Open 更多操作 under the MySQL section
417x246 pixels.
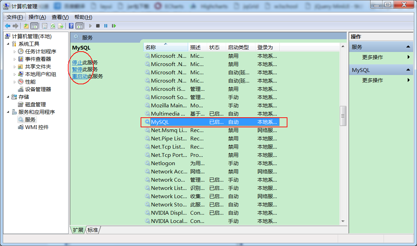[x=381, y=80]
